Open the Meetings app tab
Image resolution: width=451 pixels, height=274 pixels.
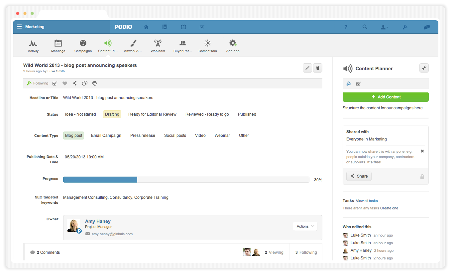tap(58, 46)
